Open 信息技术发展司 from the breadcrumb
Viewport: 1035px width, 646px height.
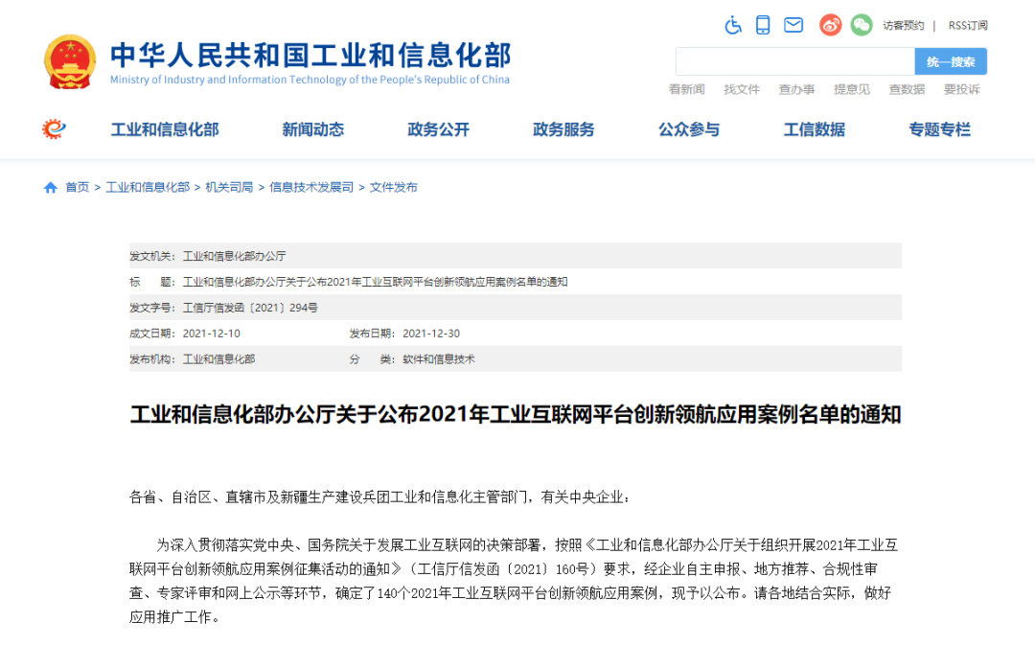coord(309,187)
